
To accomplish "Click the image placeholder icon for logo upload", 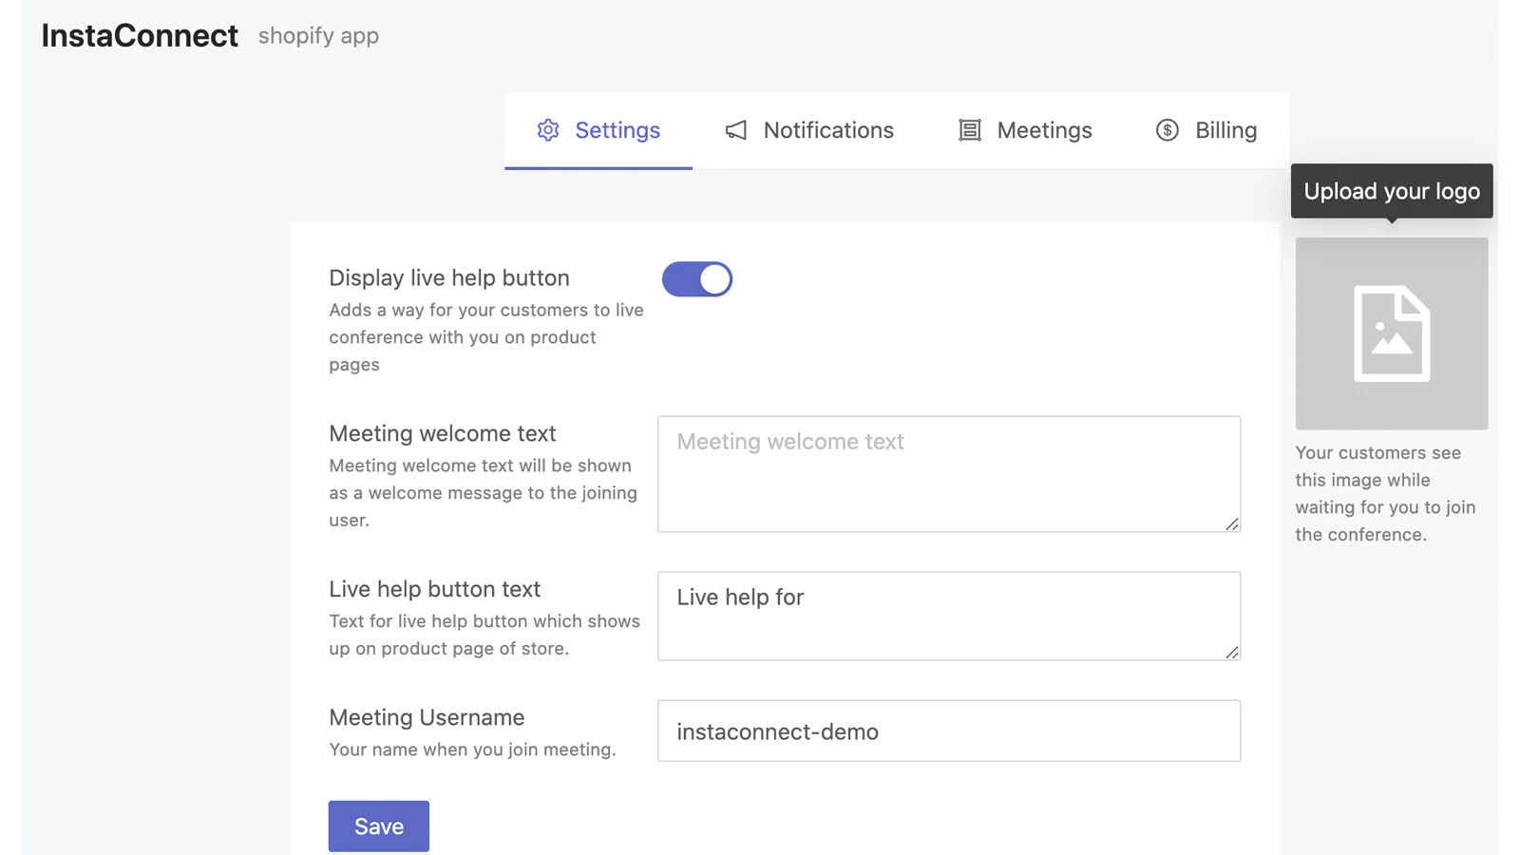I will [x=1391, y=333].
